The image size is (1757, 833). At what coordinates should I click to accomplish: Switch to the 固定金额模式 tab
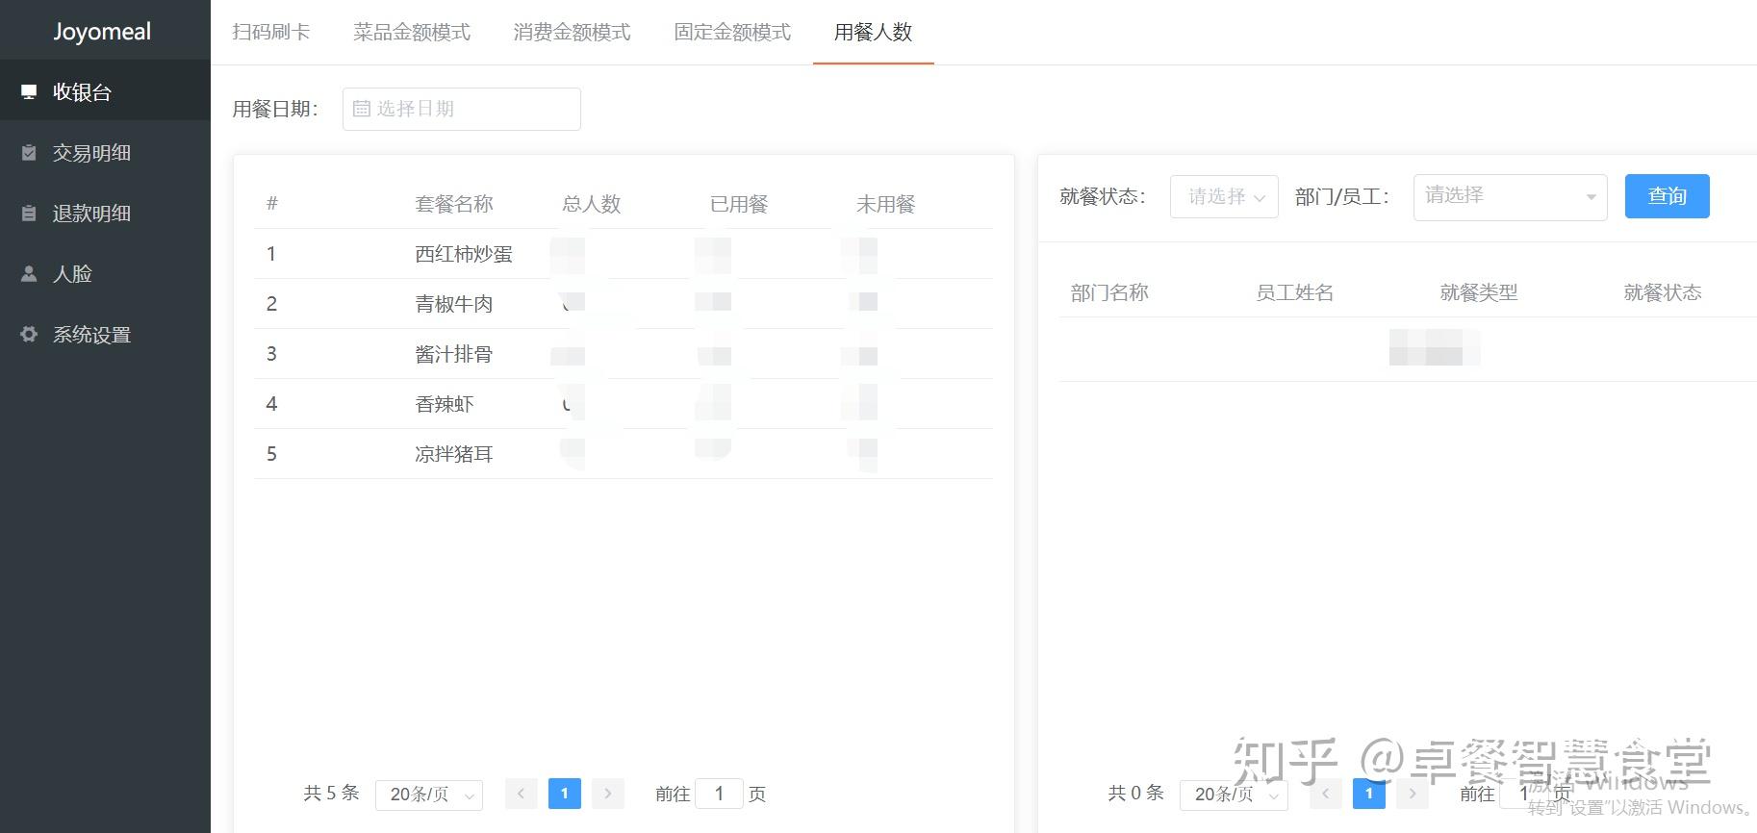tap(733, 32)
